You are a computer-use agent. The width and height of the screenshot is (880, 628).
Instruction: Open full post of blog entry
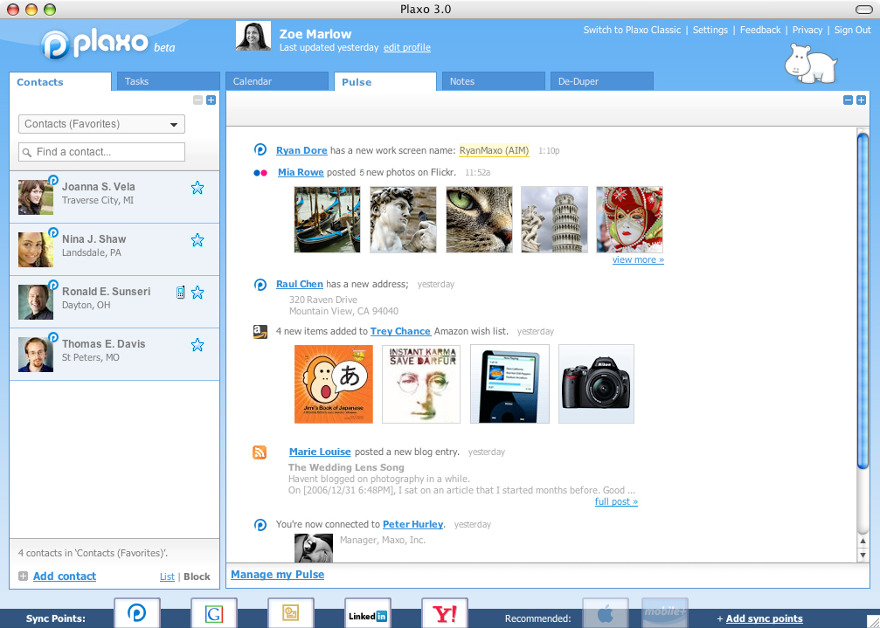tap(616, 501)
